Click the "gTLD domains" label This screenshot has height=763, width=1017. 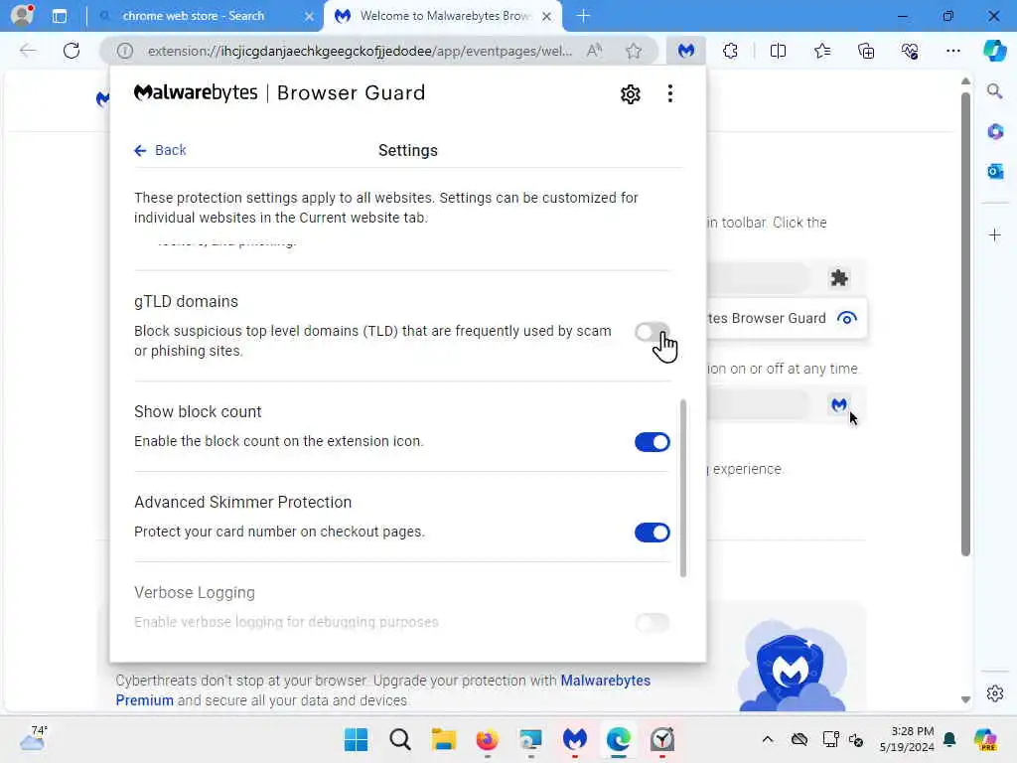(186, 302)
